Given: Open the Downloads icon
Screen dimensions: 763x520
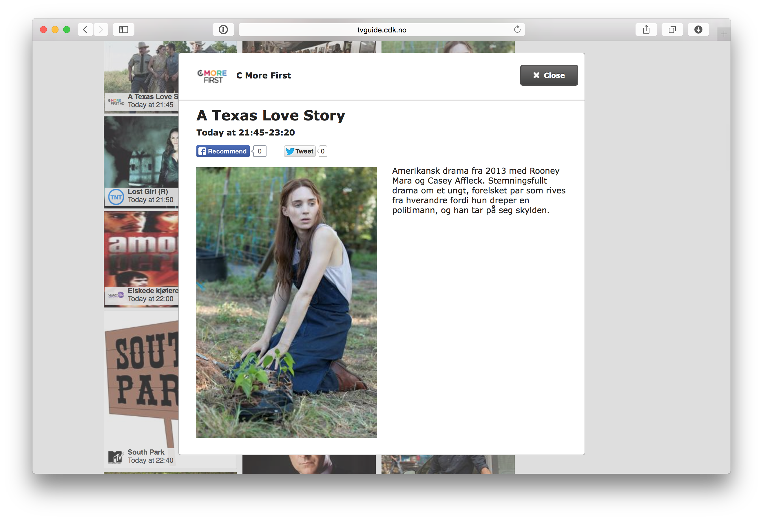Looking at the screenshot, I should (x=698, y=30).
